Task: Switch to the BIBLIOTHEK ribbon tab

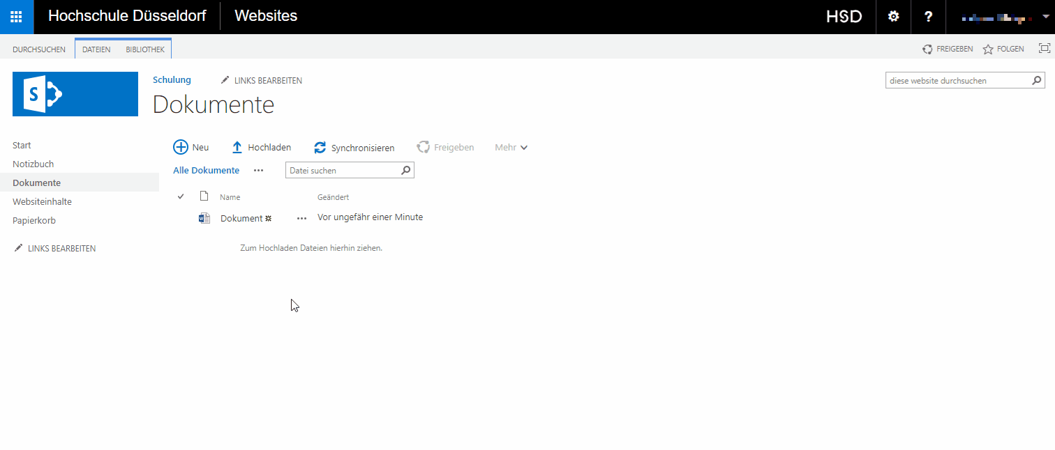Action: [x=145, y=49]
